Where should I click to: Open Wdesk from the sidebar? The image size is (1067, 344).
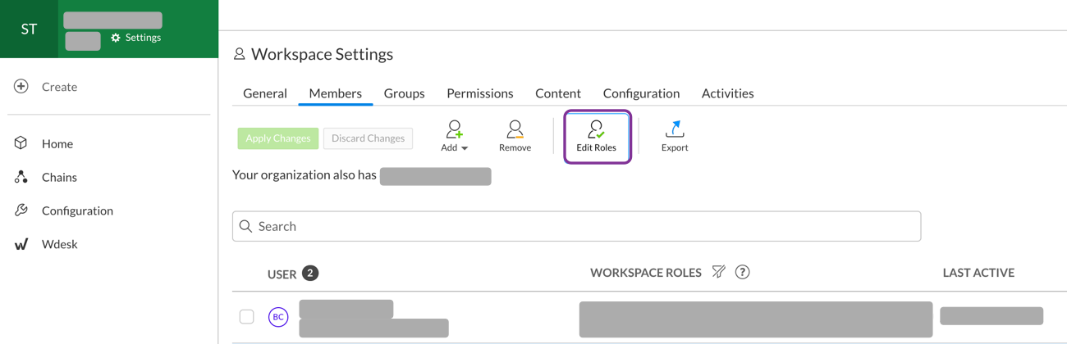click(59, 244)
